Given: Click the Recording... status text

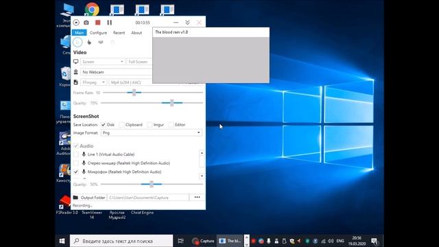Looking at the screenshot, I should pyautogui.click(x=82, y=206).
